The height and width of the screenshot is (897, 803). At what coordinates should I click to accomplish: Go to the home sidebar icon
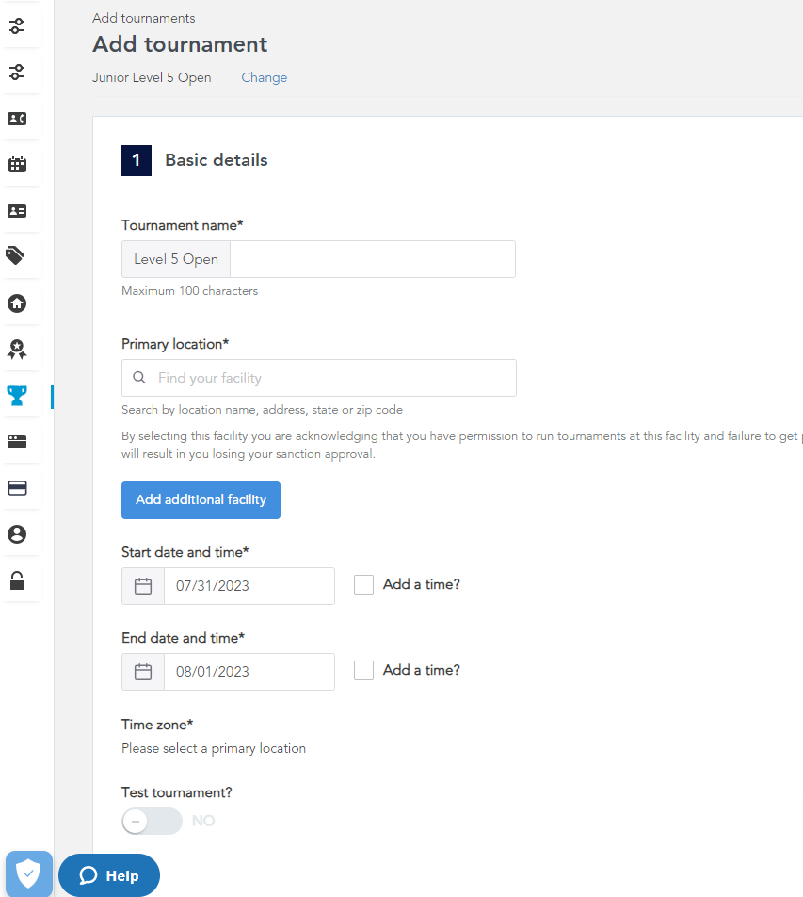point(17,303)
